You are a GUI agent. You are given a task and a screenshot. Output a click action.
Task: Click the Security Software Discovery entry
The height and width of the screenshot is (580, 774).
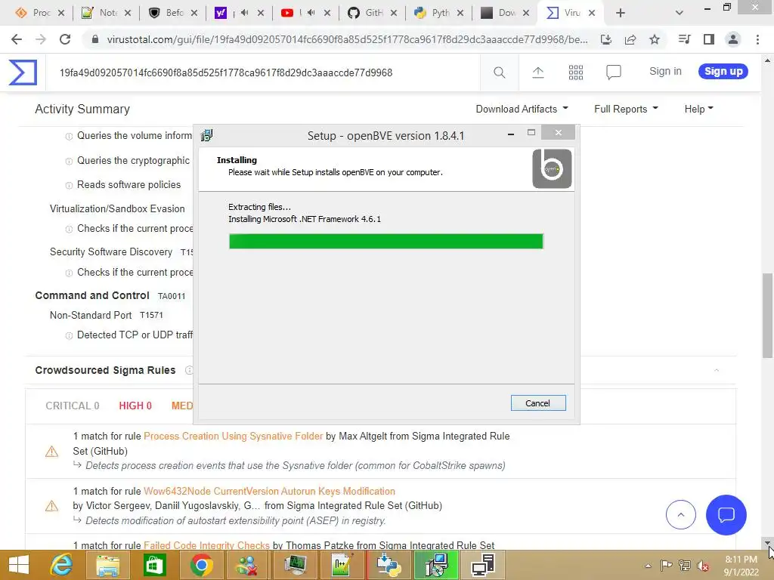pyautogui.click(x=111, y=252)
